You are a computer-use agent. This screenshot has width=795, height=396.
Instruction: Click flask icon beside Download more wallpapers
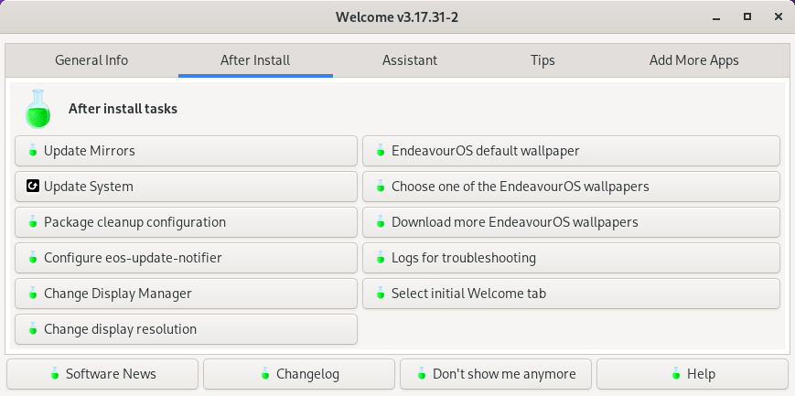pos(381,222)
